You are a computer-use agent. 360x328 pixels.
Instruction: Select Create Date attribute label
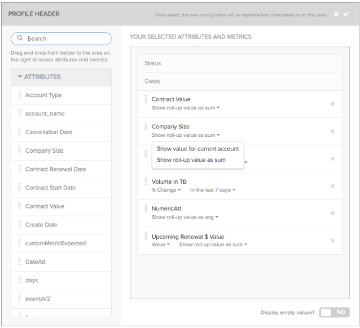41,225
